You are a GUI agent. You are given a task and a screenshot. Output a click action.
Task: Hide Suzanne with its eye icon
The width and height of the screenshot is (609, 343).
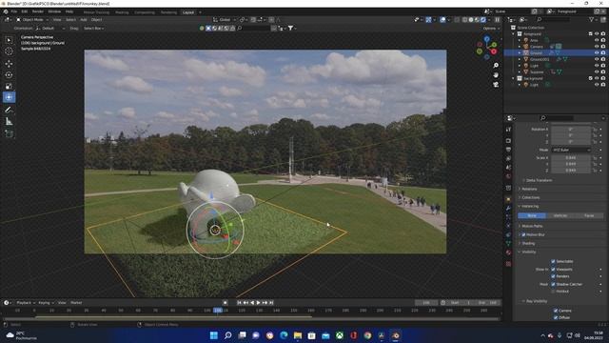[597, 72]
